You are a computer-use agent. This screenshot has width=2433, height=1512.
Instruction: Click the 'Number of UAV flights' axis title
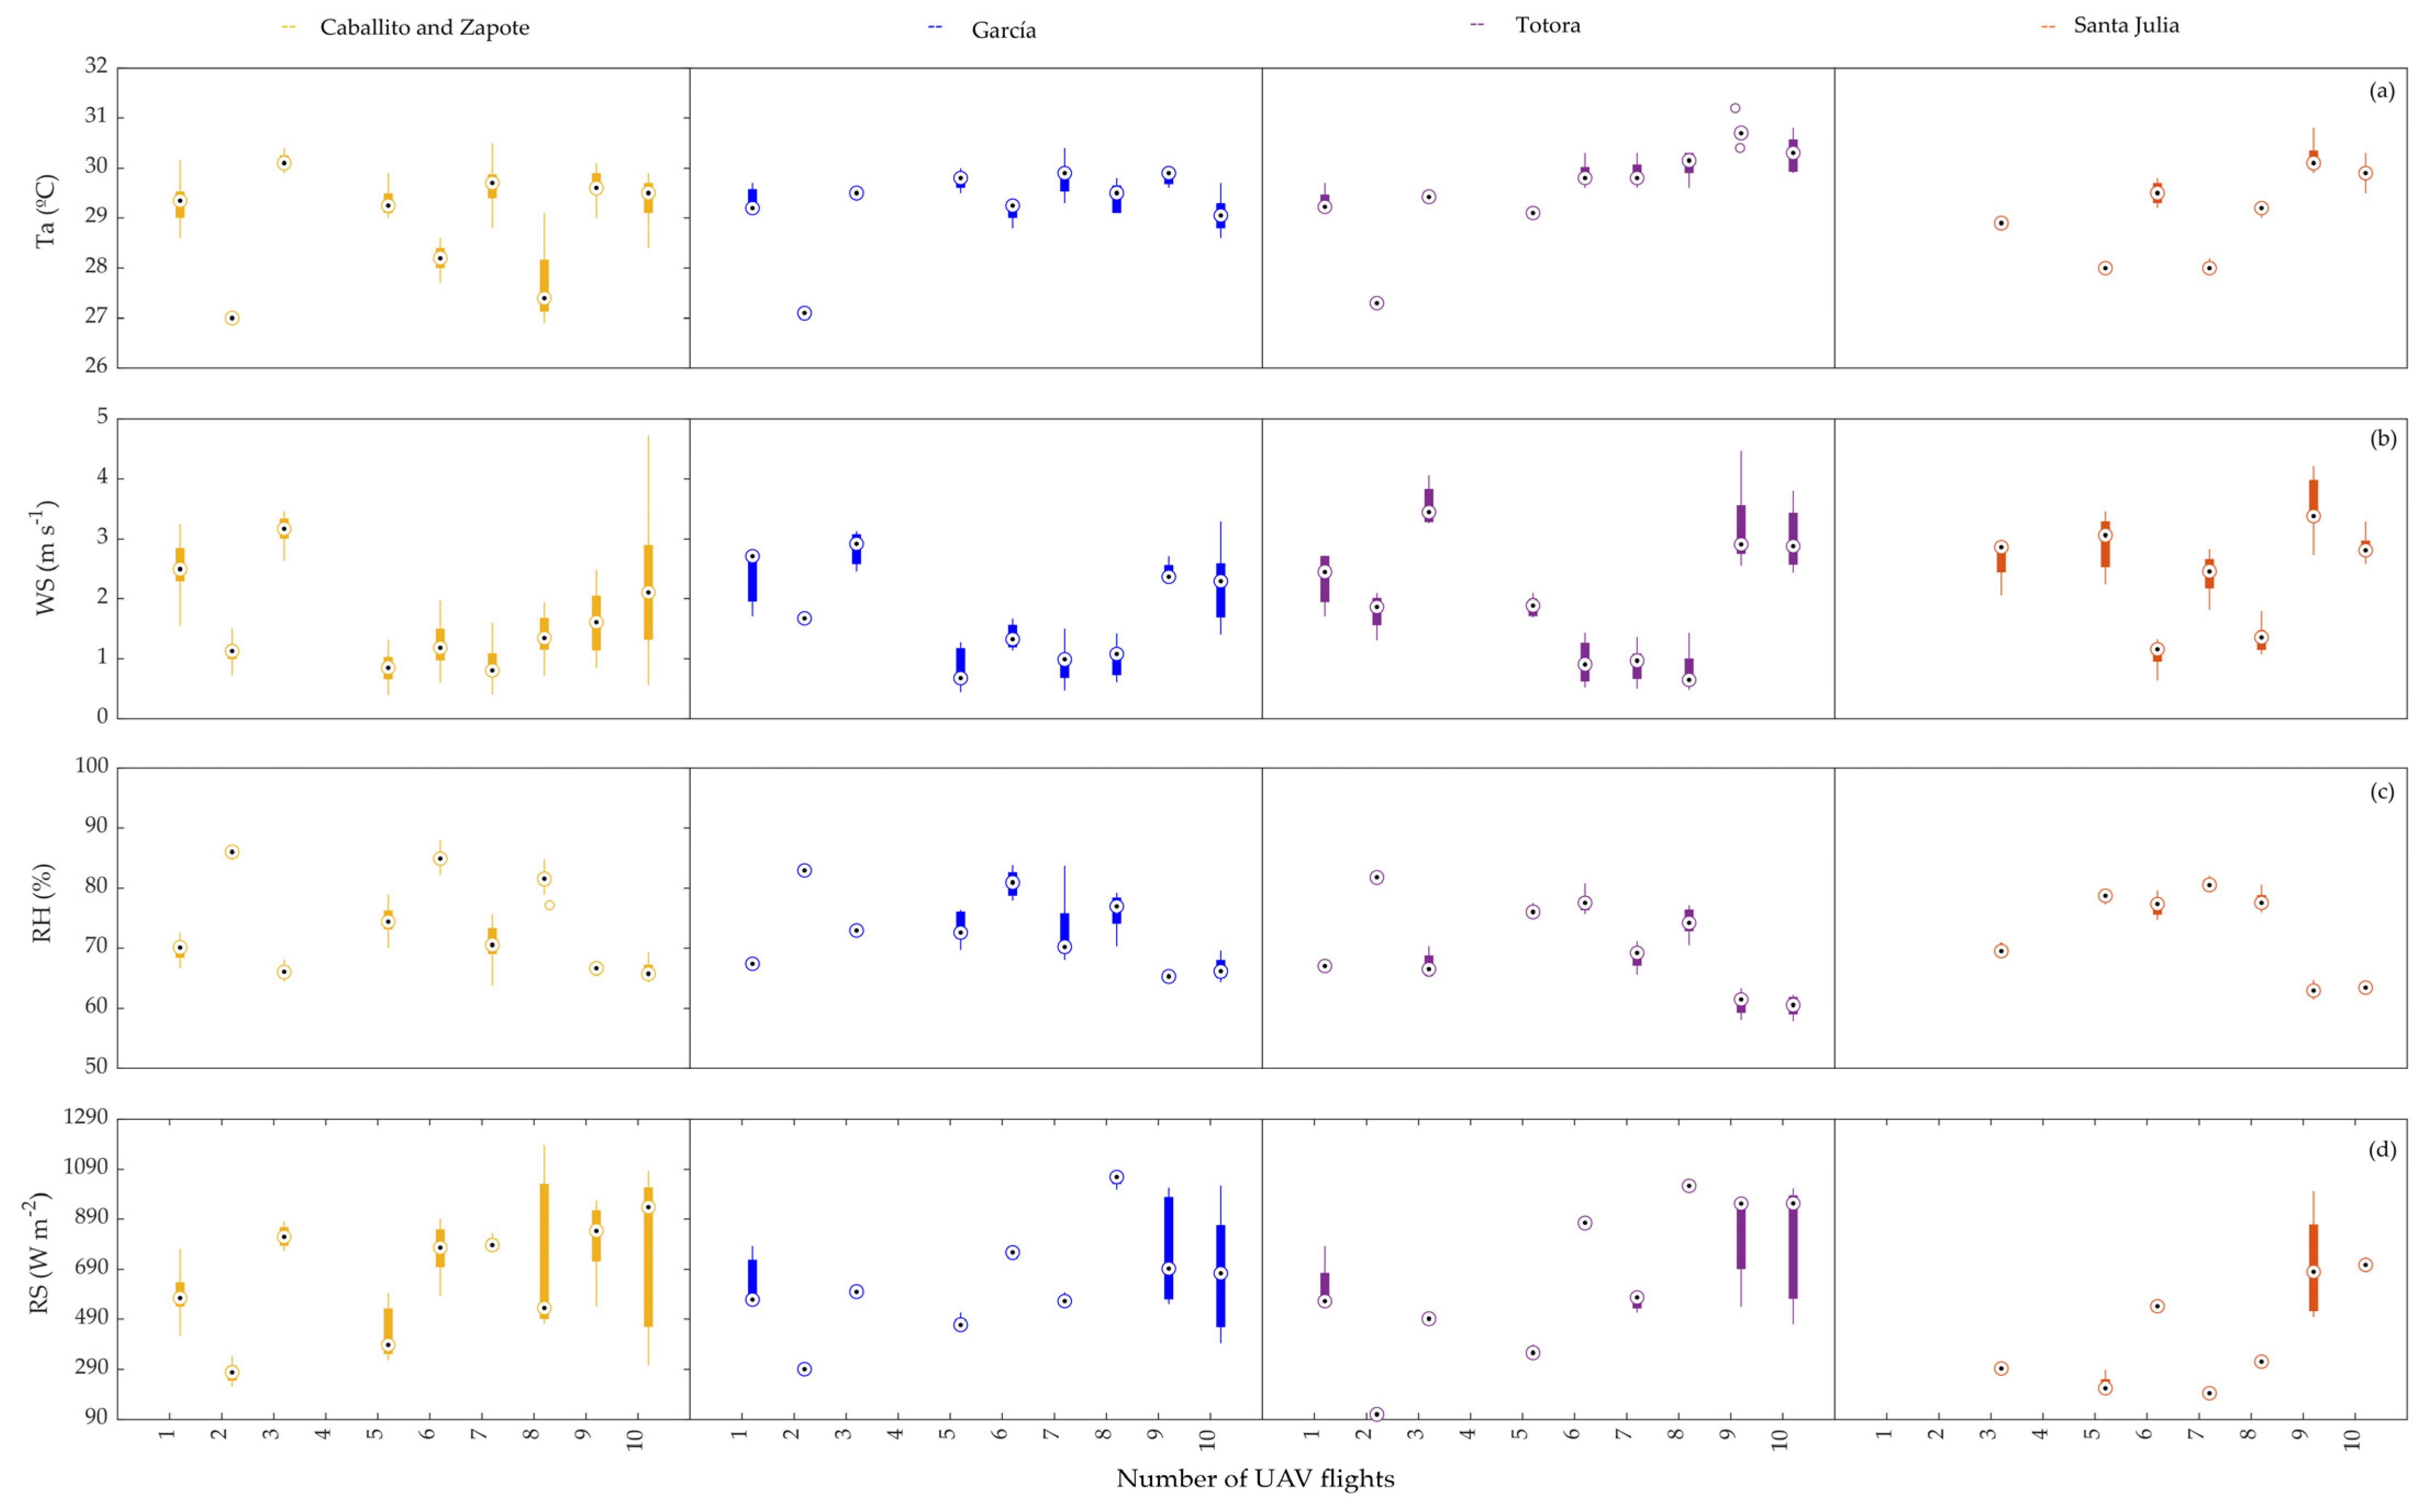click(x=1254, y=1478)
